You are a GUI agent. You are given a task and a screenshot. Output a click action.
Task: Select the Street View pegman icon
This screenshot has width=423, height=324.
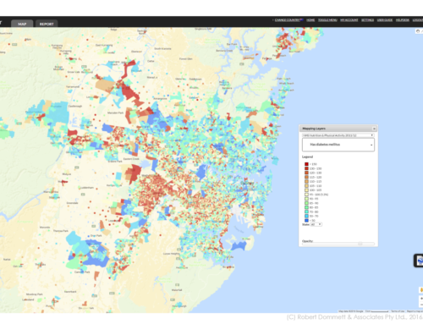click(421, 290)
